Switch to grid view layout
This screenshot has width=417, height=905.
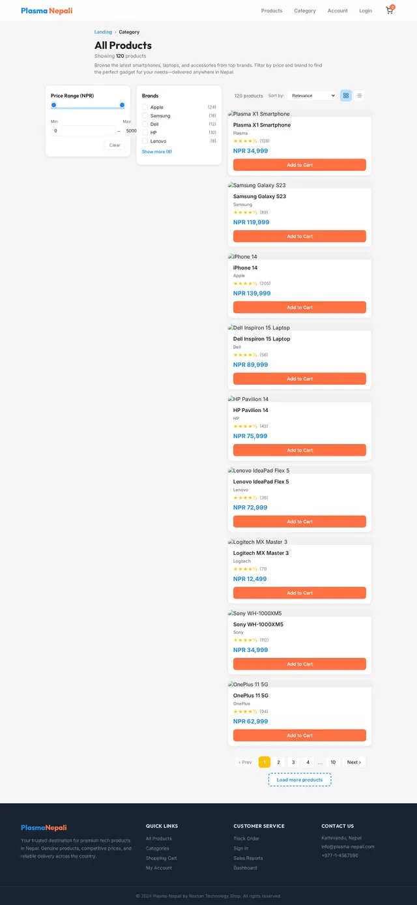346,95
